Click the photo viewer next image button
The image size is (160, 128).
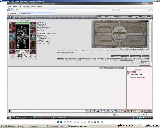61,122
